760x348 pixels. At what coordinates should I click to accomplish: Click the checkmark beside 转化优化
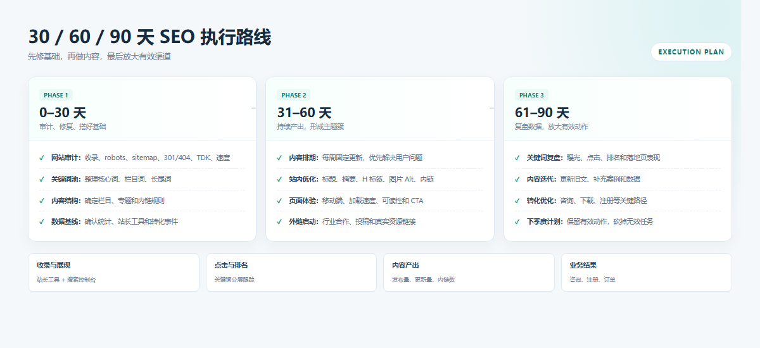coord(517,201)
